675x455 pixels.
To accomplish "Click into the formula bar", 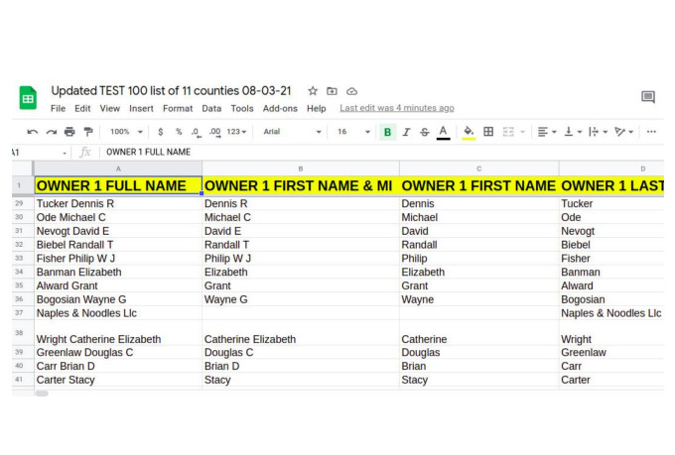I will [381, 153].
